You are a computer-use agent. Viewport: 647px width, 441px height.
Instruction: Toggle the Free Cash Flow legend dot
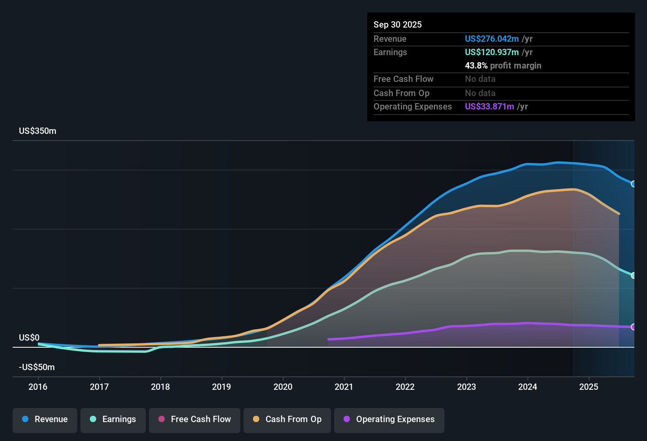tap(161, 420)
